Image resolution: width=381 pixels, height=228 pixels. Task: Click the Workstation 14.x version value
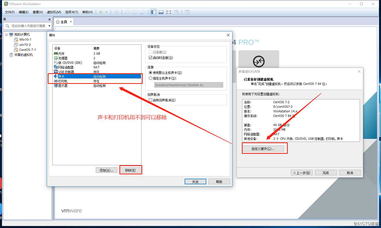[285, 111]
